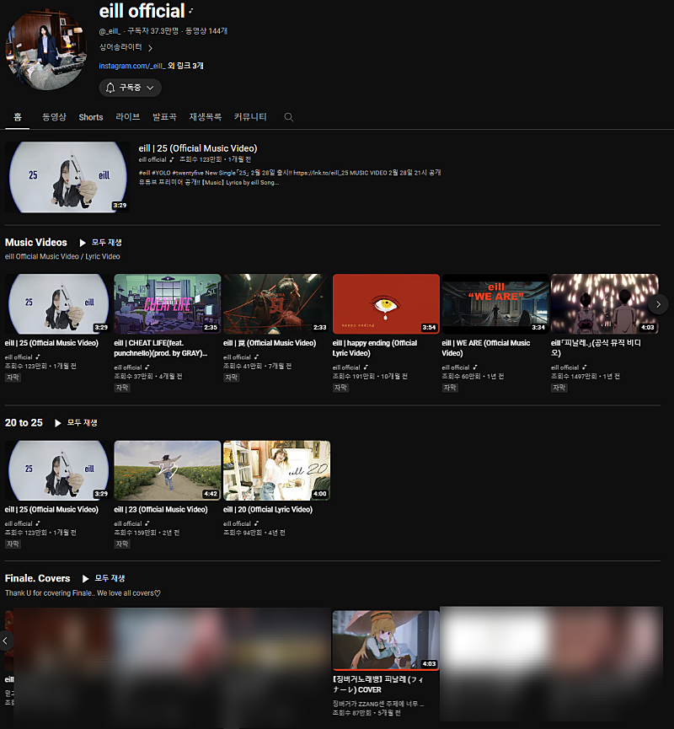Screen dimensions: 674x729
Task: Click the WE ARE Official Music Video title
Action: click(486, 348)
